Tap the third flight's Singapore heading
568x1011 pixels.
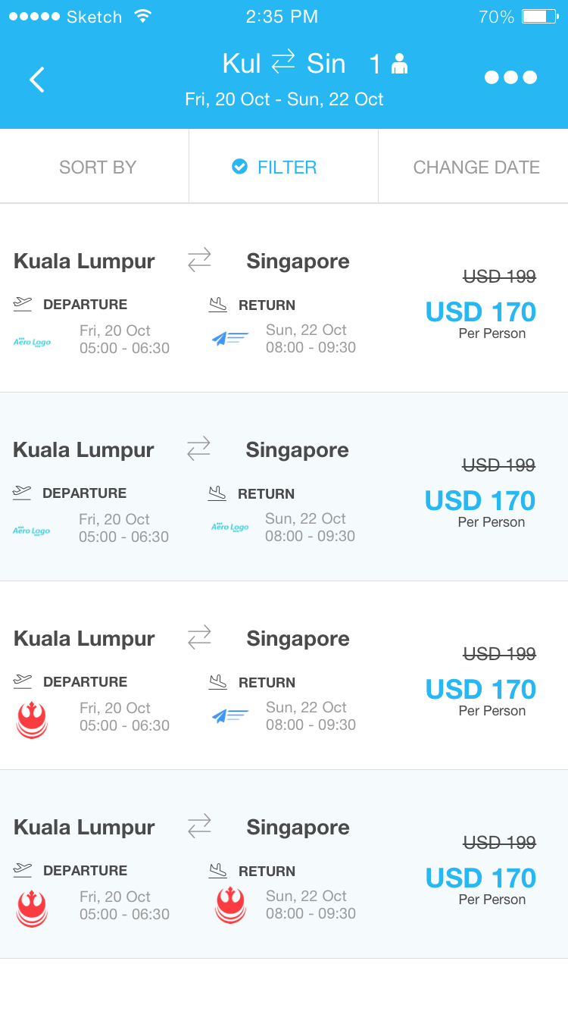[298, 639]
